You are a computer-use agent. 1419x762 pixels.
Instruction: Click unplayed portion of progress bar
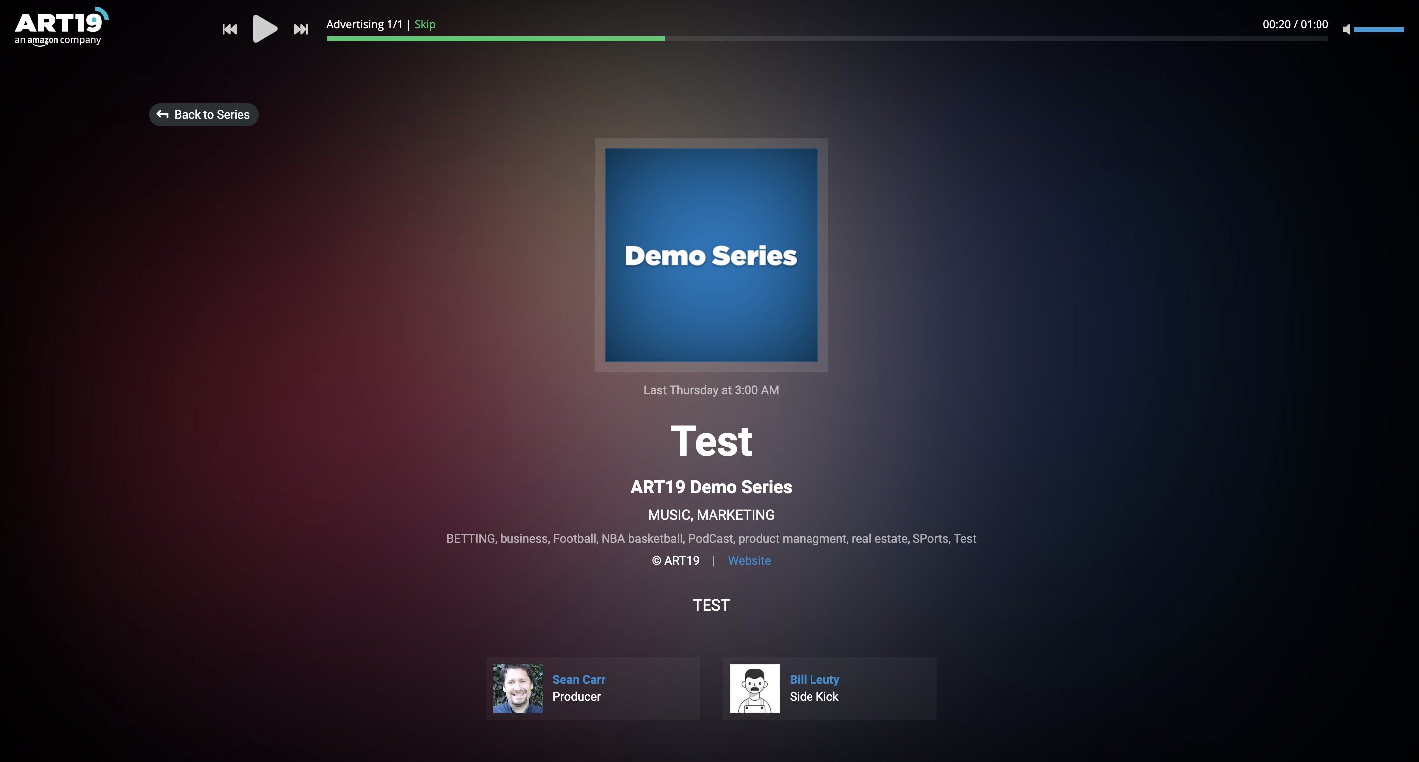click(992, 39)
